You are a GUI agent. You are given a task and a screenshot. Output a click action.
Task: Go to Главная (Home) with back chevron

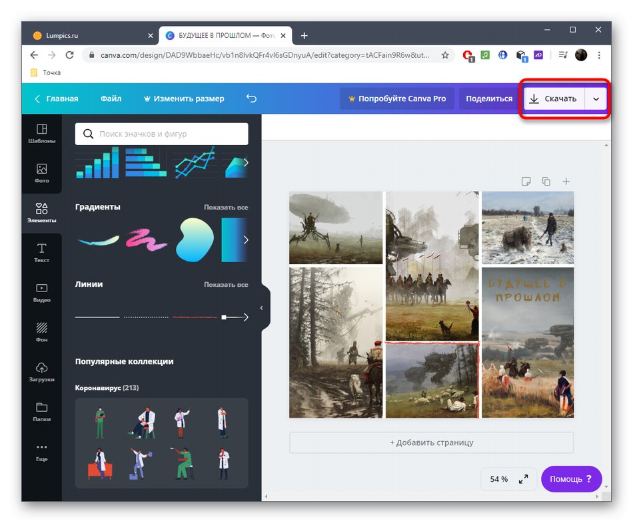coord(56,98)
